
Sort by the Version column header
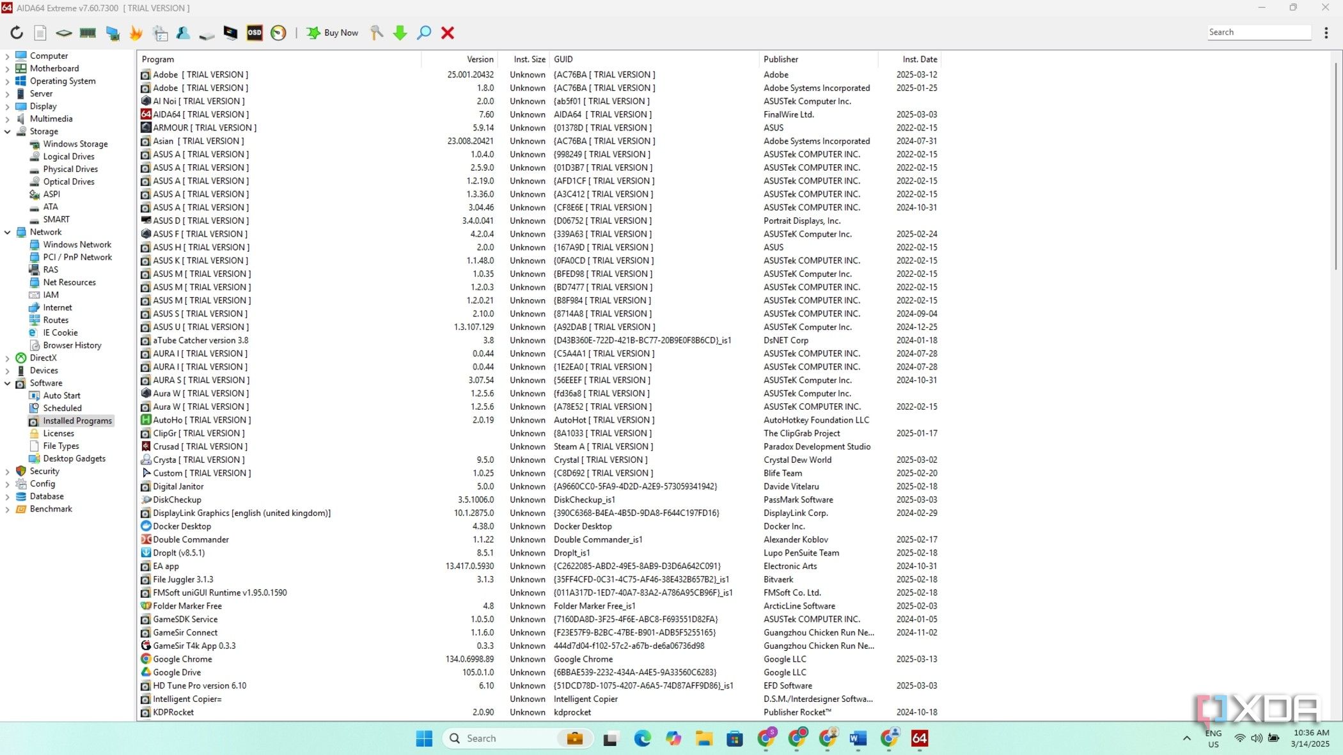click(460, 59)
